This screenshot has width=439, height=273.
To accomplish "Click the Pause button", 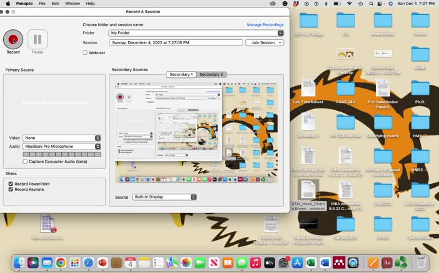I will point(38,39).
